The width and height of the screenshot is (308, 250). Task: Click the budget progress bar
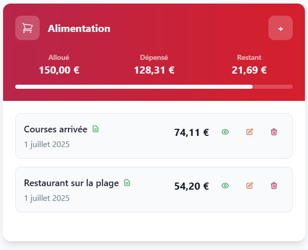click(x=153, y=87)
